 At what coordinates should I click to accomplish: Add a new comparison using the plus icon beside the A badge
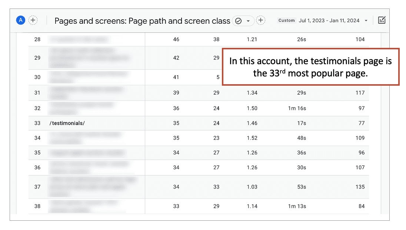(33, 20)
